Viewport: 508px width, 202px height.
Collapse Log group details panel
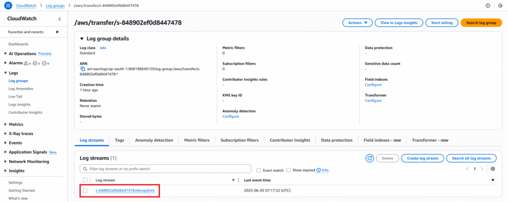pyautogui.click(x=82, y=39)
